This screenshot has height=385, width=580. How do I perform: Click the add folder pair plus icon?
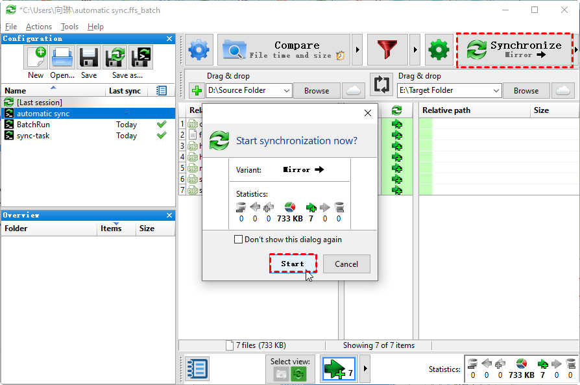click(196, 91)
